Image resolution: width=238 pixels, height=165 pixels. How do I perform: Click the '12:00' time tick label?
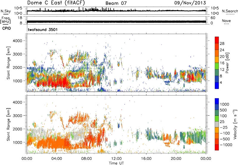coord(116,159)
